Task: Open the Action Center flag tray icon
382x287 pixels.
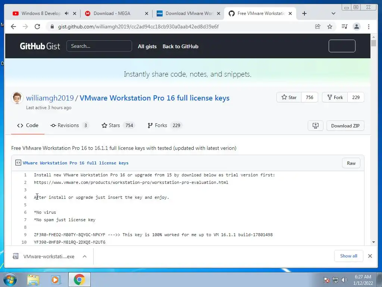Action: (326, 280)
